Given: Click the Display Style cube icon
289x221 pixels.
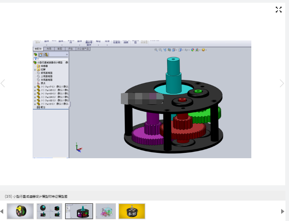Looking at the screenshot, I should tap(180, 50).
